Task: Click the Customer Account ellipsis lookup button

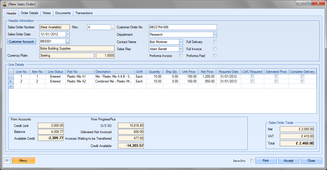Action: point(68,42)
